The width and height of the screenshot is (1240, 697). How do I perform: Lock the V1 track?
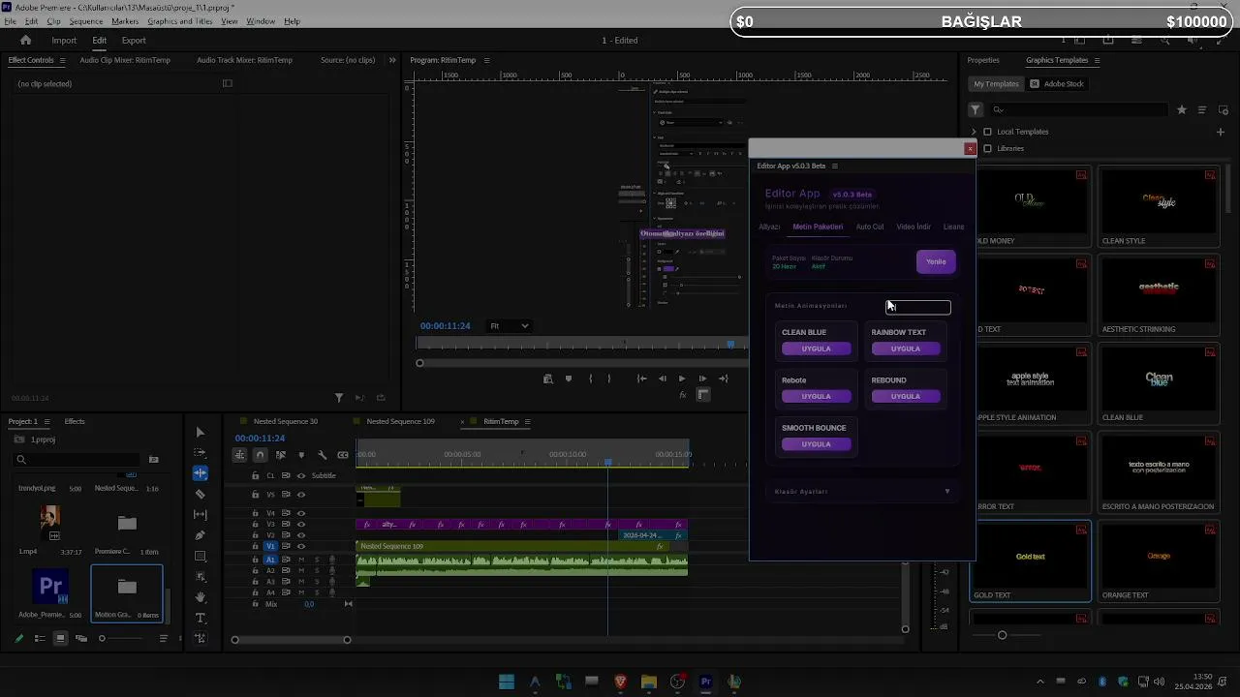pyautogui.click(x=256, y=546)
